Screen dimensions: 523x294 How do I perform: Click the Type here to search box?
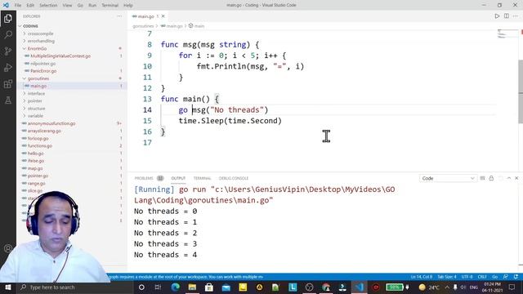click(75, 287)
